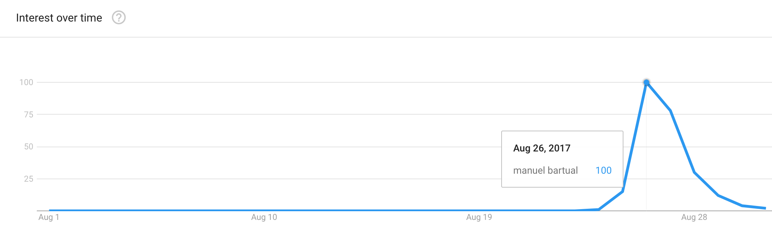772x239 pixels.
Task: Click the 50 y-axis label
Action: pyautogui.click(x=29, y=147)
